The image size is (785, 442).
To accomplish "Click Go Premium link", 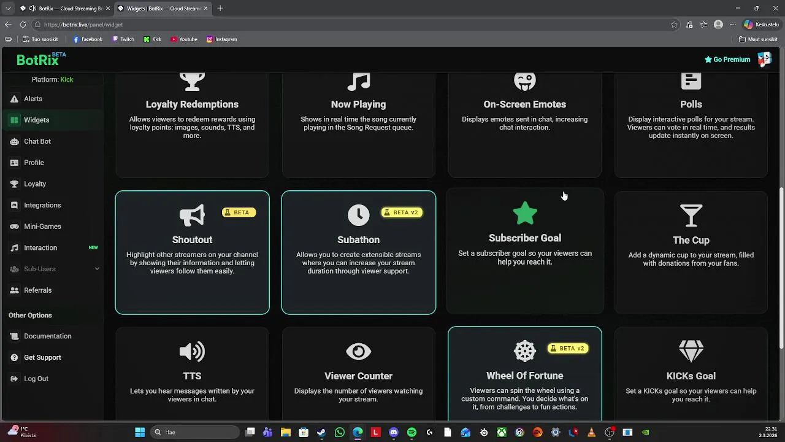I will click(x=727, y=60).
